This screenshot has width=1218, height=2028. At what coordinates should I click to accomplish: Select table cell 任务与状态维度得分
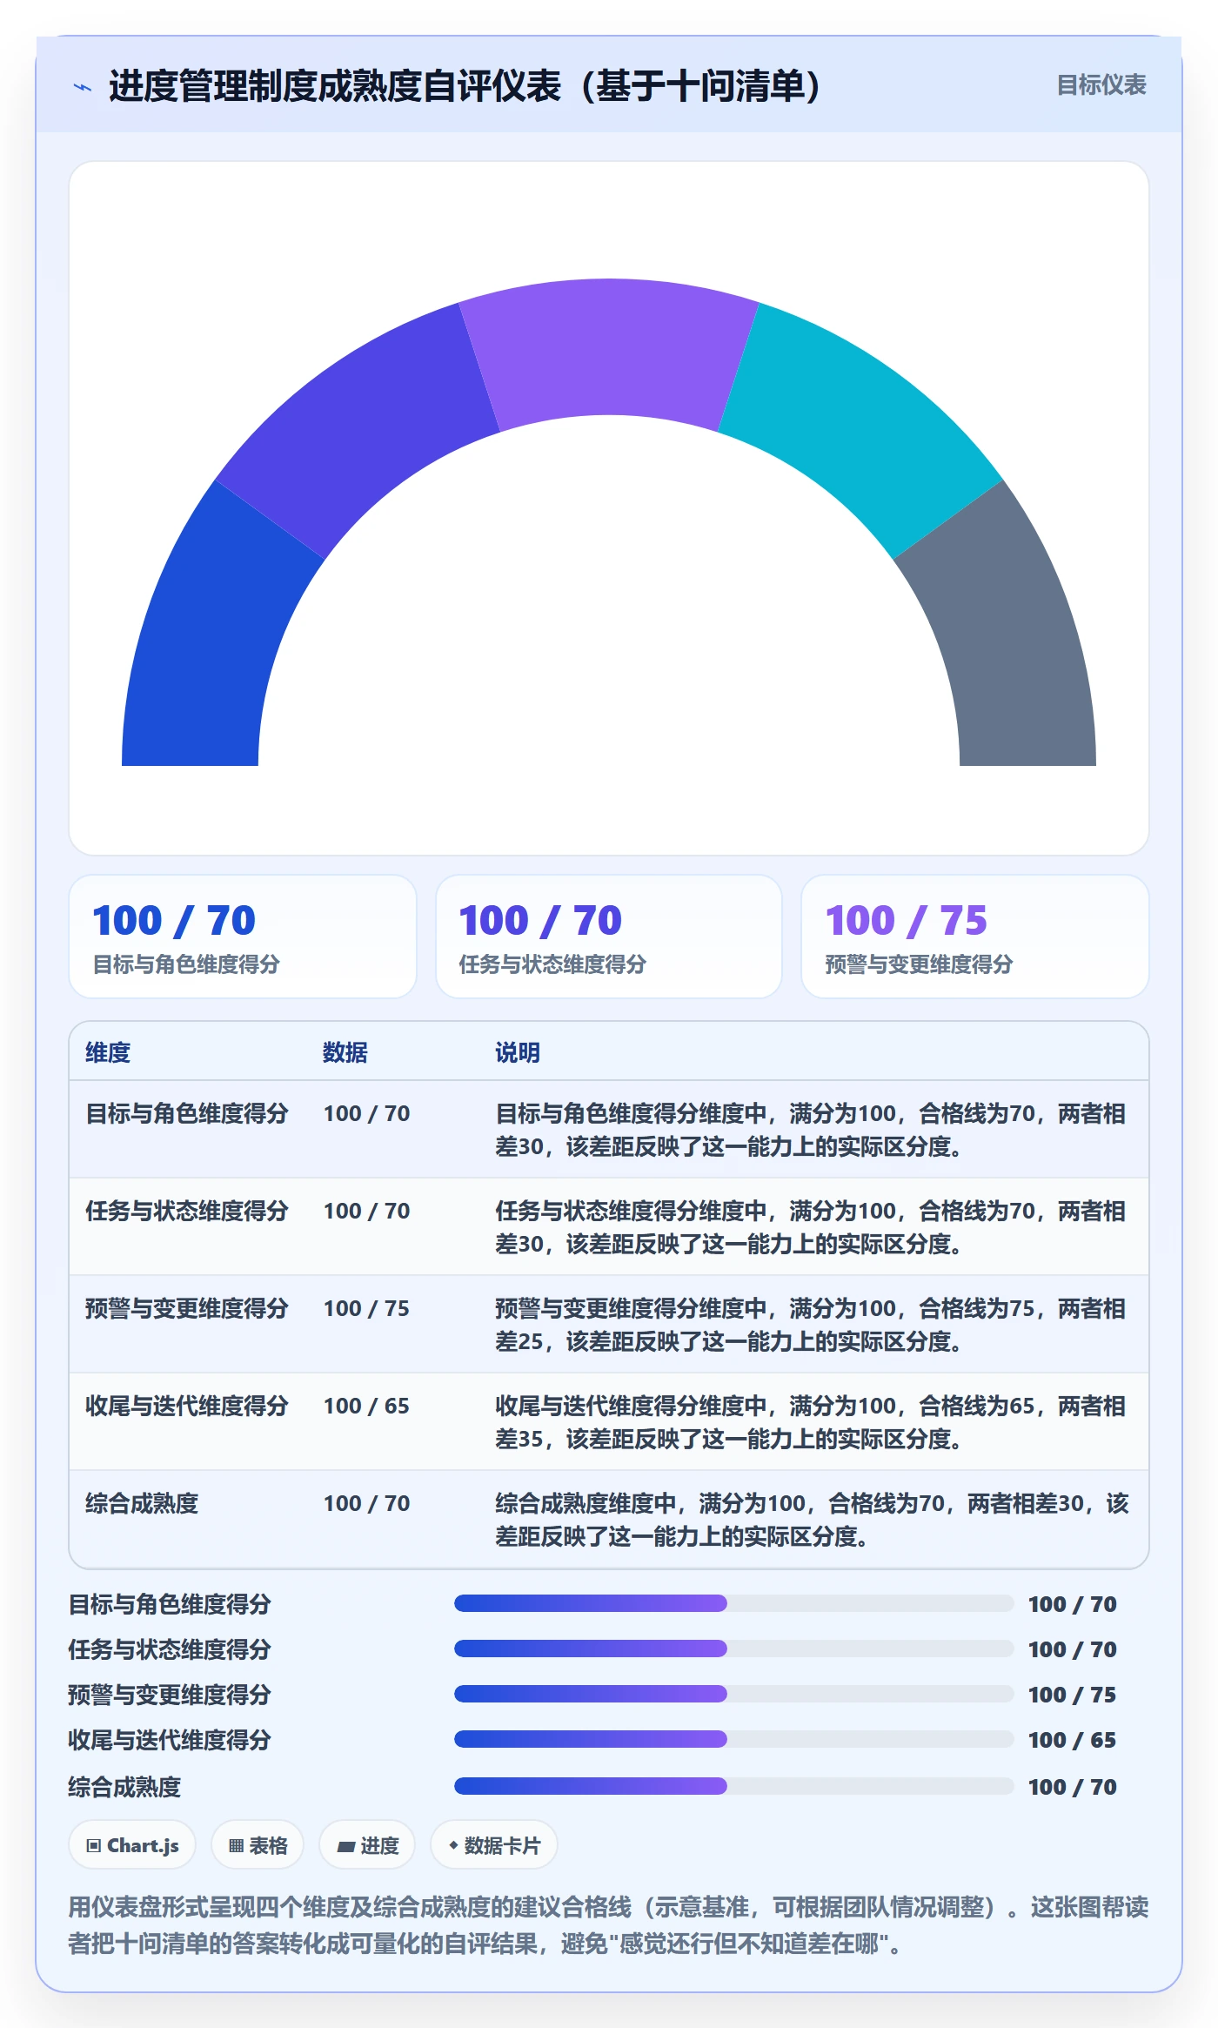[x=187, y=1211]
